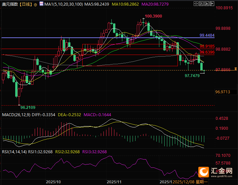Click the 57.5788 RSI axis value

coord(223,163)
